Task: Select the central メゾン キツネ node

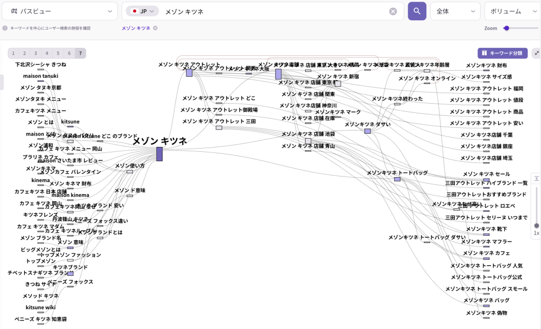Action: pyautogui.click(x=159, y=154)
